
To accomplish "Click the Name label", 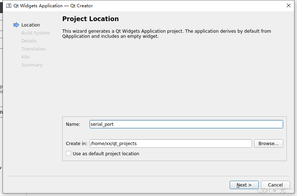I will click(73, 124).
